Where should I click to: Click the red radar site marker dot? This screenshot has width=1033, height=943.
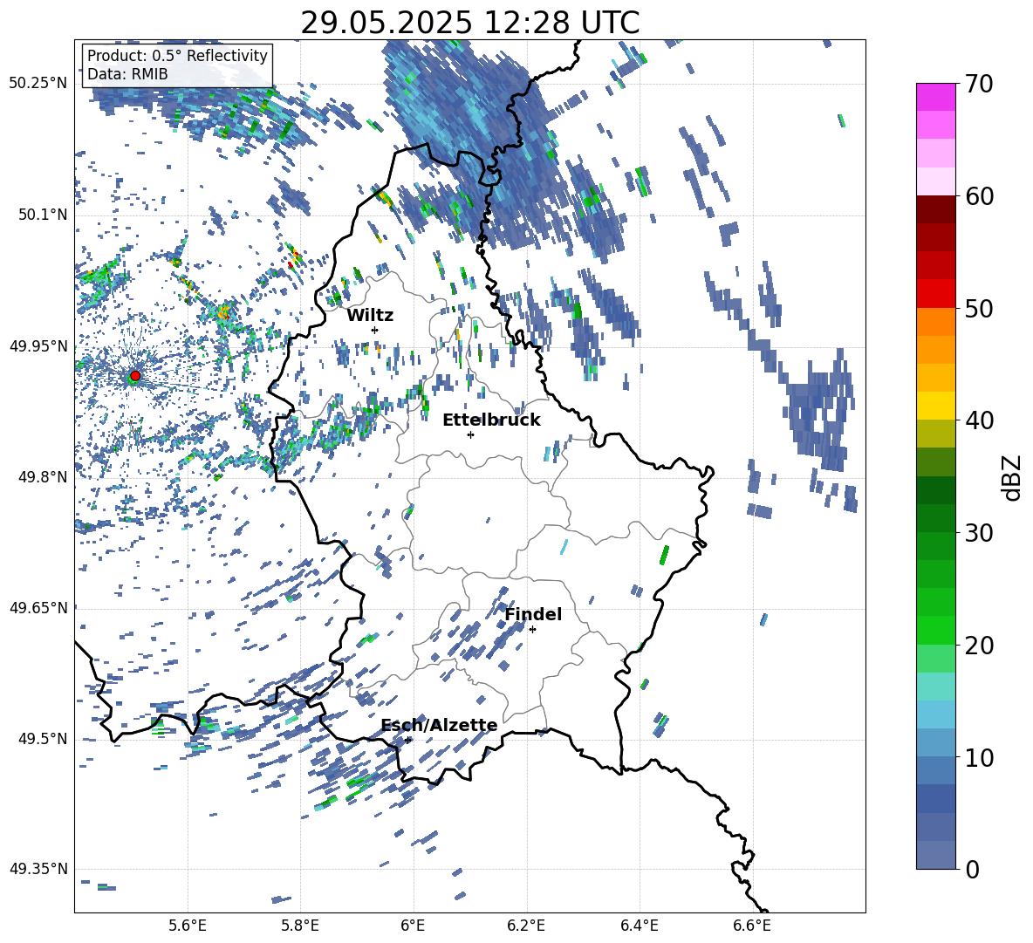coord(135,376)
